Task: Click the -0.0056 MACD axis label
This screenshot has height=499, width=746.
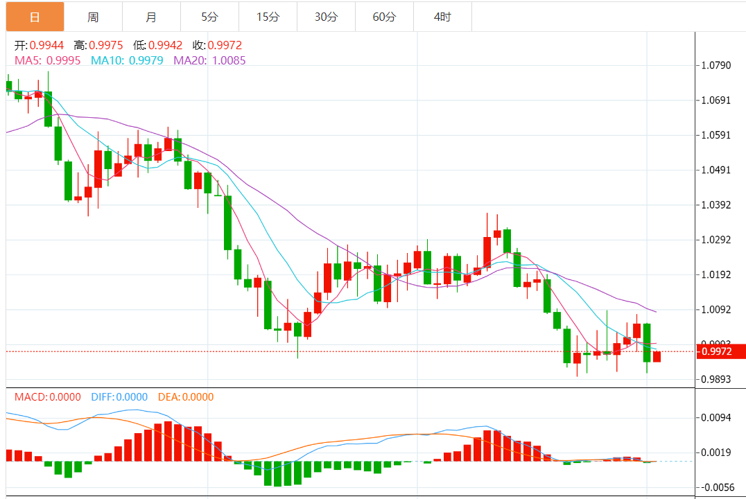Action: coord(718,487)
